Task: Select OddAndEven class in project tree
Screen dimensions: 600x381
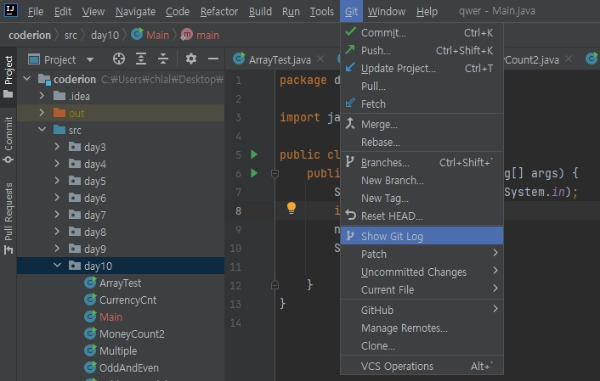Action: click(129, 367)
